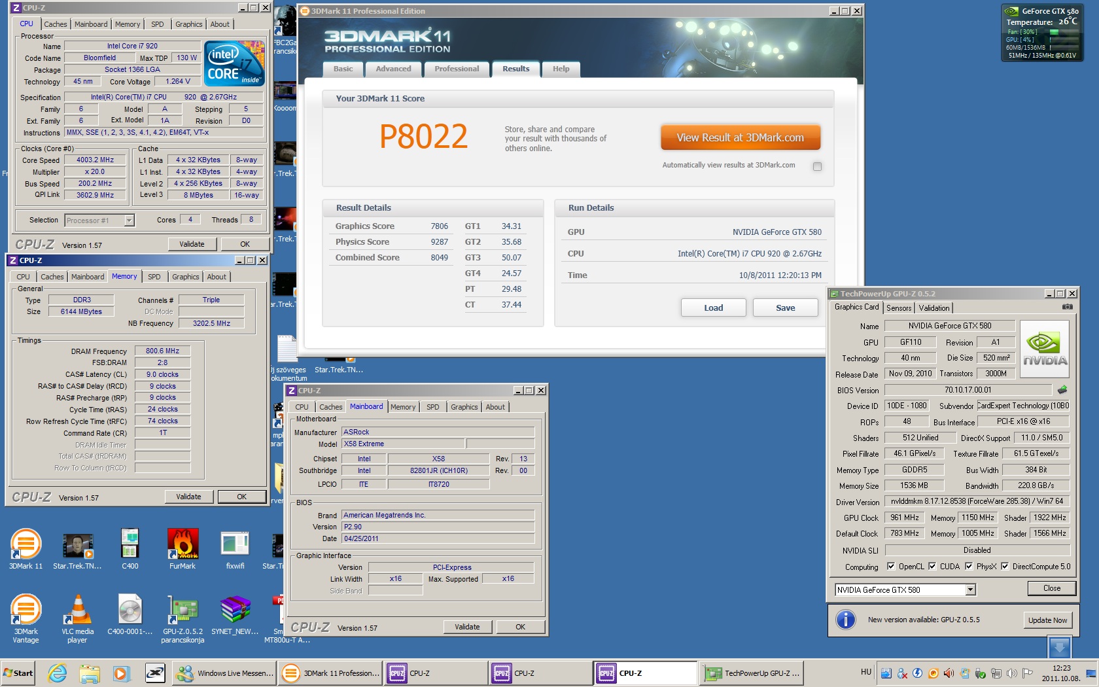Toggle 'Automatically view results at 3DMark.com' checkbox
The image size is (1099, 687).
(x=817, y=166)
